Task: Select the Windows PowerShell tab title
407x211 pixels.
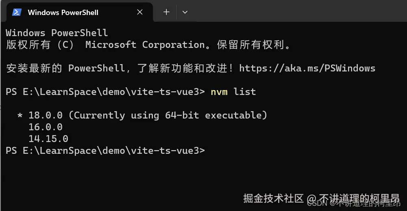Action: point(63,12)
